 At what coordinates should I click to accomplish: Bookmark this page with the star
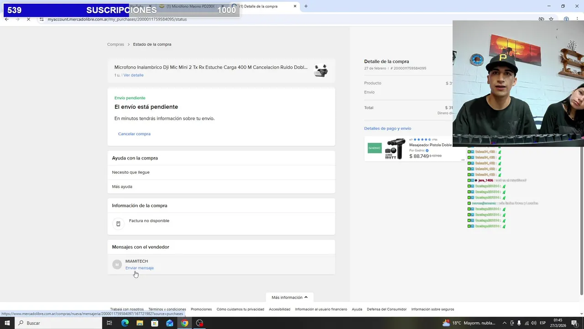(x=551, y=19)
